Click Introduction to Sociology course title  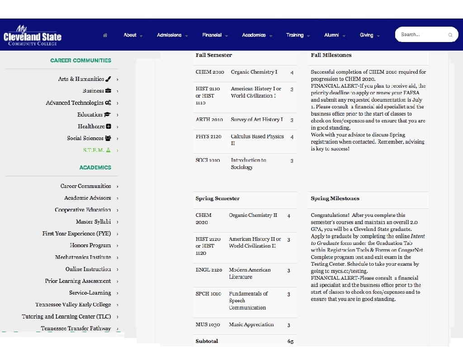248,164
